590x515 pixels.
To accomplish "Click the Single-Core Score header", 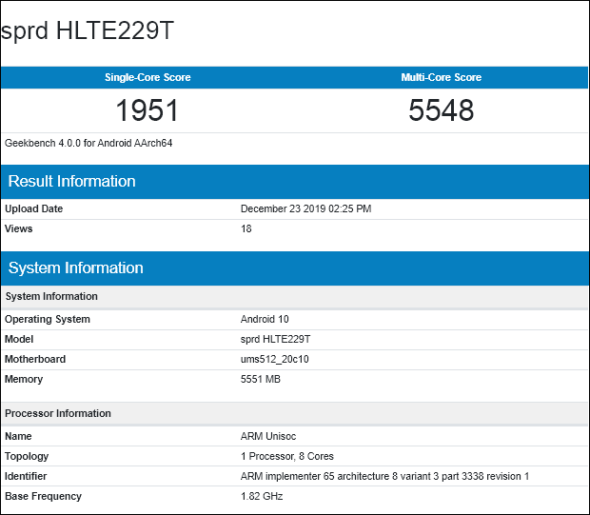I will tap(147, 77).
